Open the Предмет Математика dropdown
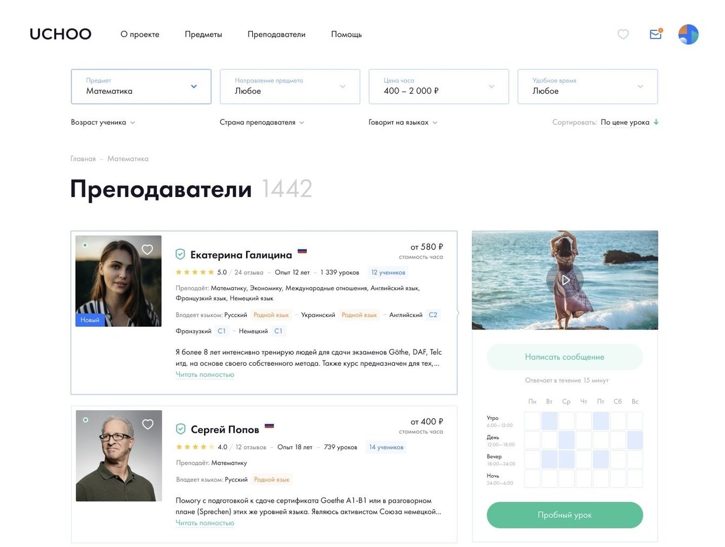The width and height of the screenshot is (725, 547). [x=141, y=87]
